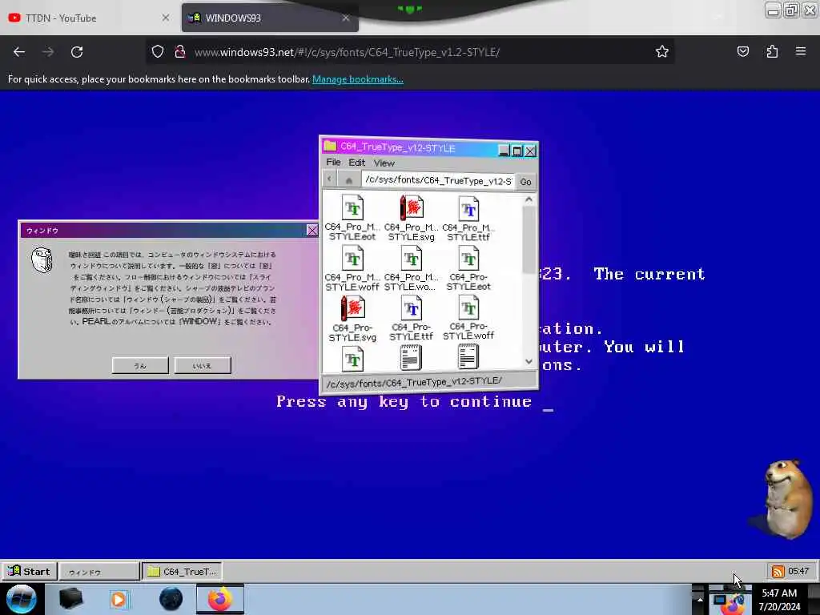Open the C64_Pro-STYLE.ttf file
The height and width of the screenshot is (615, 820).
pyautogui.click(x=411, y=319)
